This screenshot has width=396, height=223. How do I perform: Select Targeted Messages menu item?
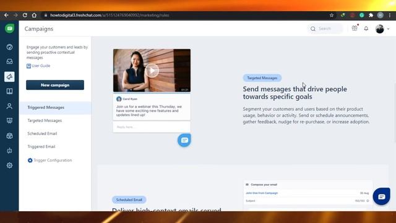click(45, 121)
